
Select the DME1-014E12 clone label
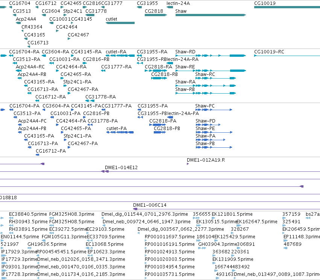pos(121,168)
